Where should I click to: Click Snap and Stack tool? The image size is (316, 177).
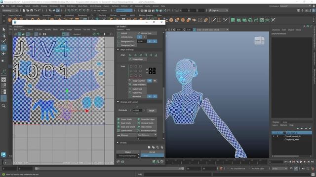[137, 85]
